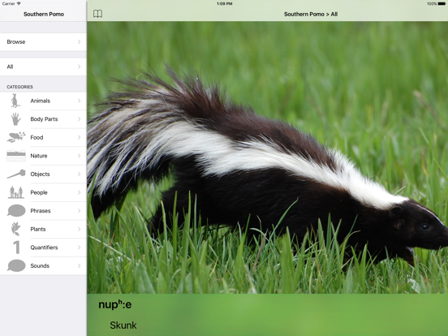Select the Food category icon
The image size is (448, 336).
point(16,137)
